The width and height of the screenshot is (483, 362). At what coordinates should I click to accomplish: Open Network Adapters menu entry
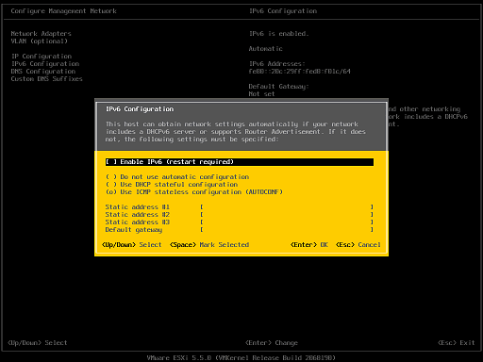42,34
